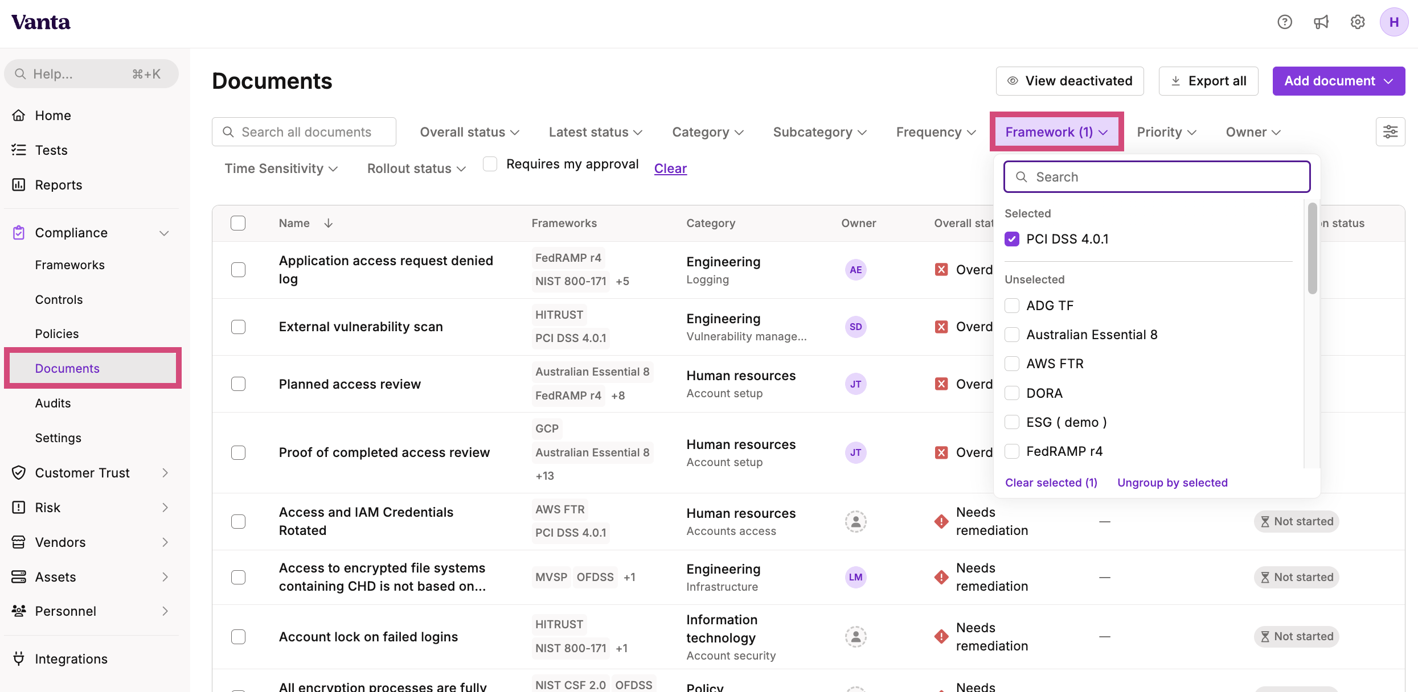This screenshot has height=692, width=1418.
Task: Check the Australian Essential 8 framework option
Action: point(1012,335)
